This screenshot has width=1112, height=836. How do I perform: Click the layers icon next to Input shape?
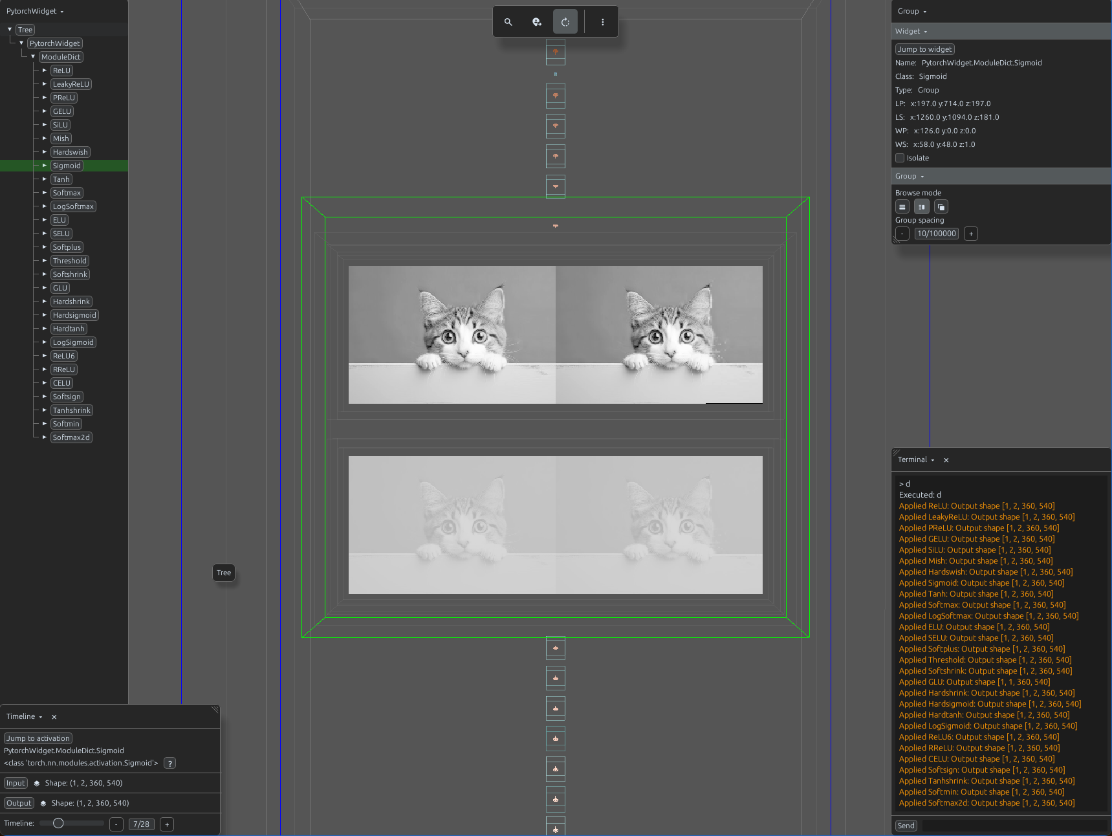click(37, 784)
